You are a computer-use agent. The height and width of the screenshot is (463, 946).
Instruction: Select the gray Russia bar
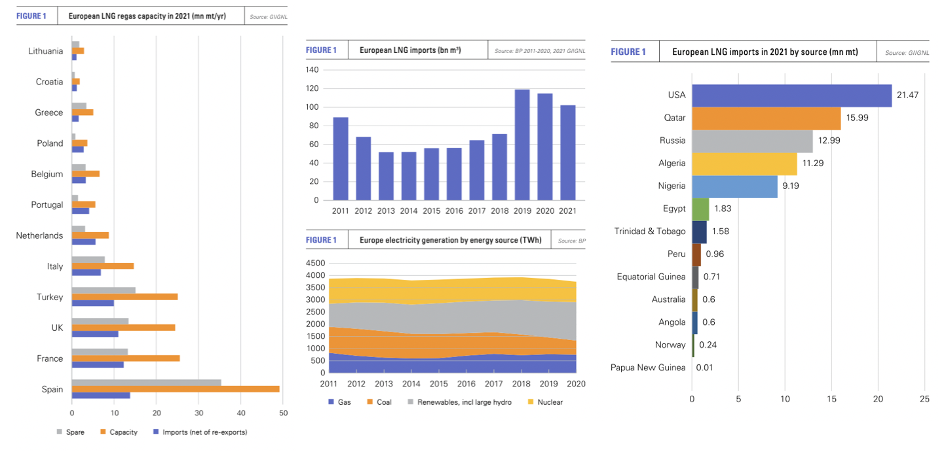point(752,141)
